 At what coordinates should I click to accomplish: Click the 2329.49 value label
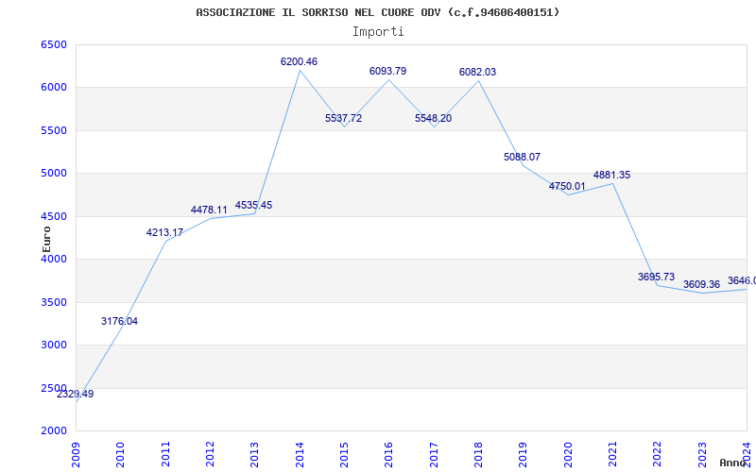point(76,394)
